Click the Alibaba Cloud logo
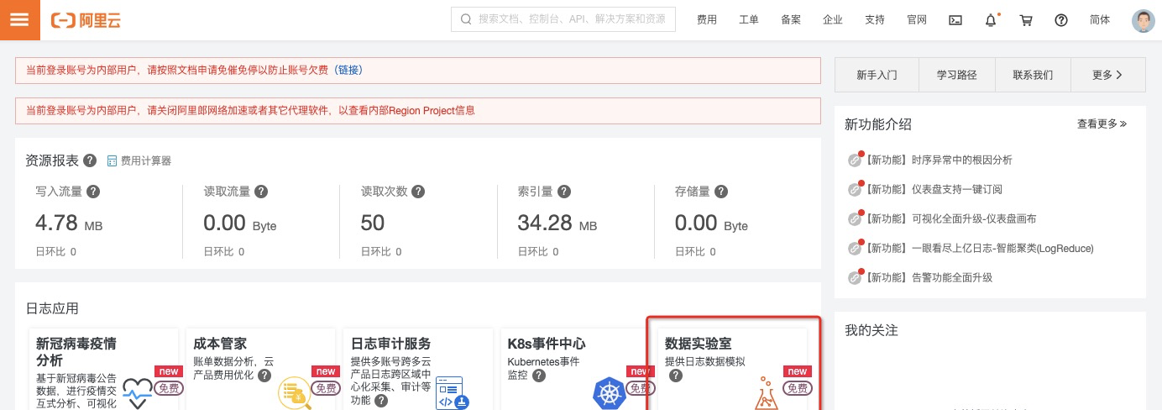Viewport: 1162px width, 410px height. coord(86,20)
